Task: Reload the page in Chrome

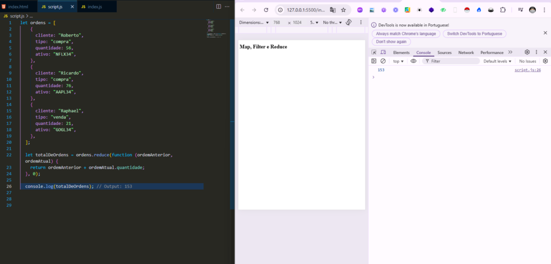Action: 266,10
